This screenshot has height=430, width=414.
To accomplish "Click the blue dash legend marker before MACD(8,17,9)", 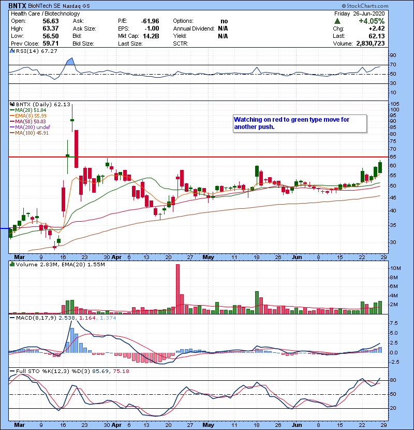I will 12,318.
